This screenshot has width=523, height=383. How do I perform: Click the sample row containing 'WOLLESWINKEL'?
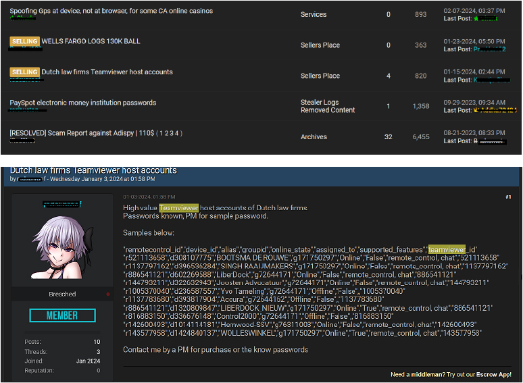pos(302,333)
